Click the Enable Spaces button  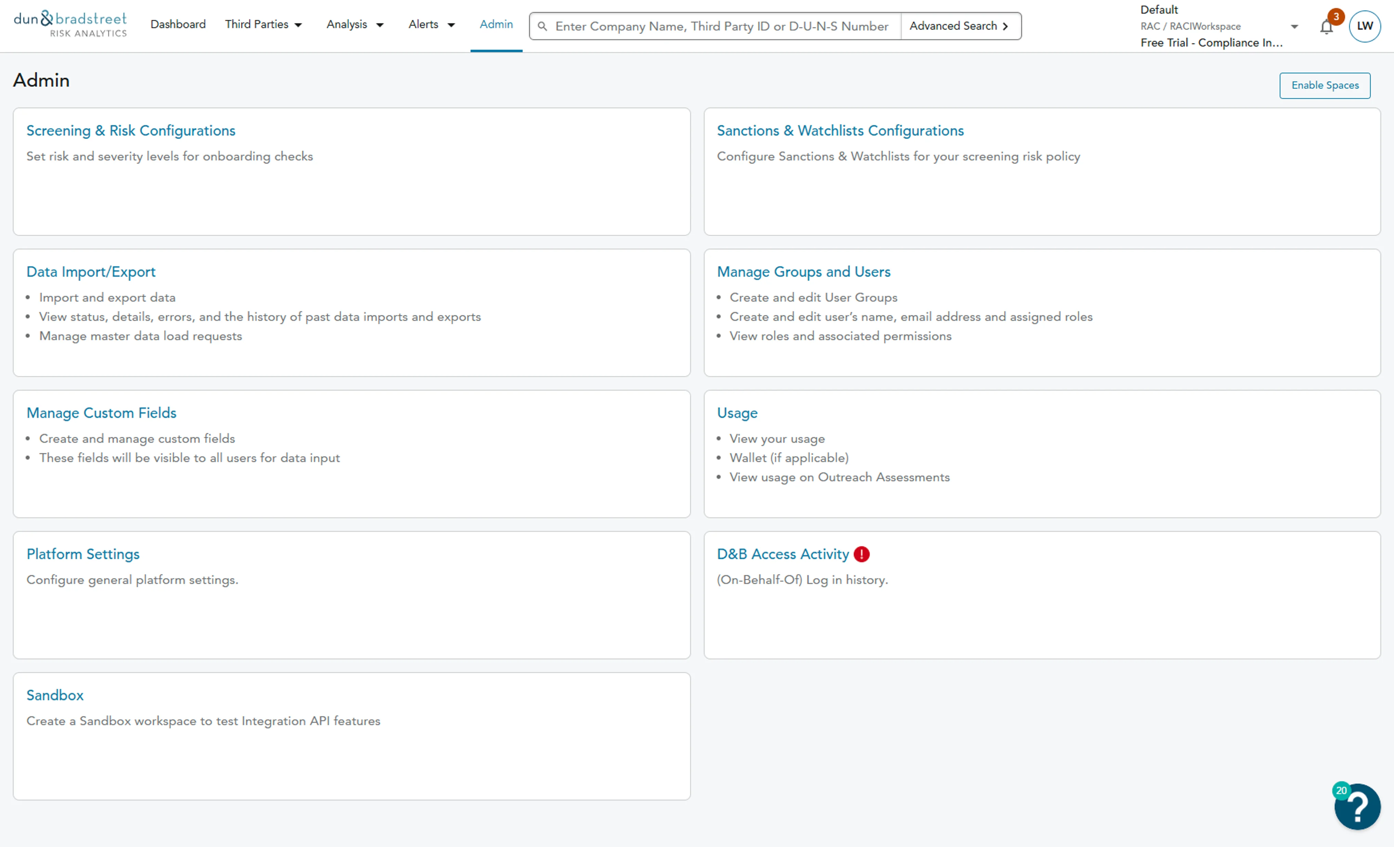pos(1325,86)
